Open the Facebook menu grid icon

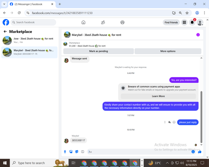click(x=184, y=22)
